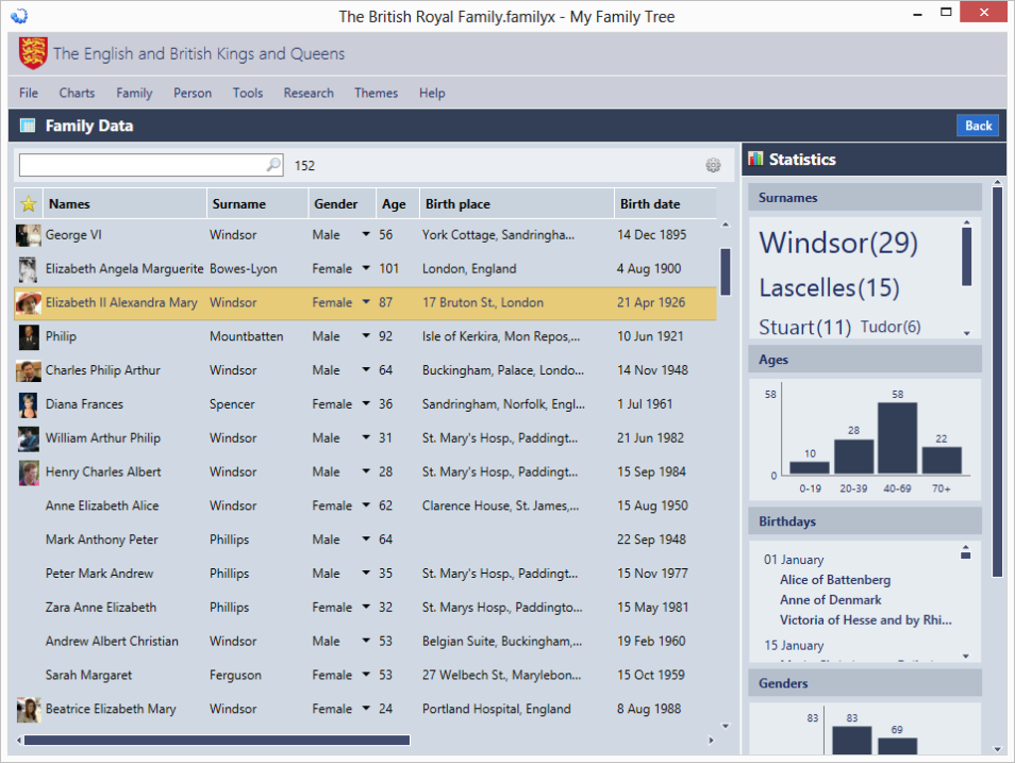Open the Tools menu
The height and width of the screenshot is (763, 1015).
[x=248, y=93]
